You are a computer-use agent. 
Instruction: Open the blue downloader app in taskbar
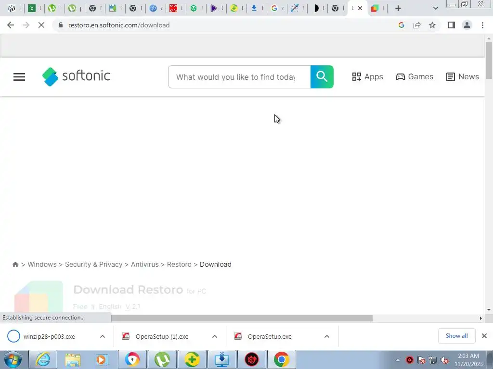[221, 359]
